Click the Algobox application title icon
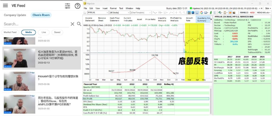 pyautogui.click(x=85, y=3)
